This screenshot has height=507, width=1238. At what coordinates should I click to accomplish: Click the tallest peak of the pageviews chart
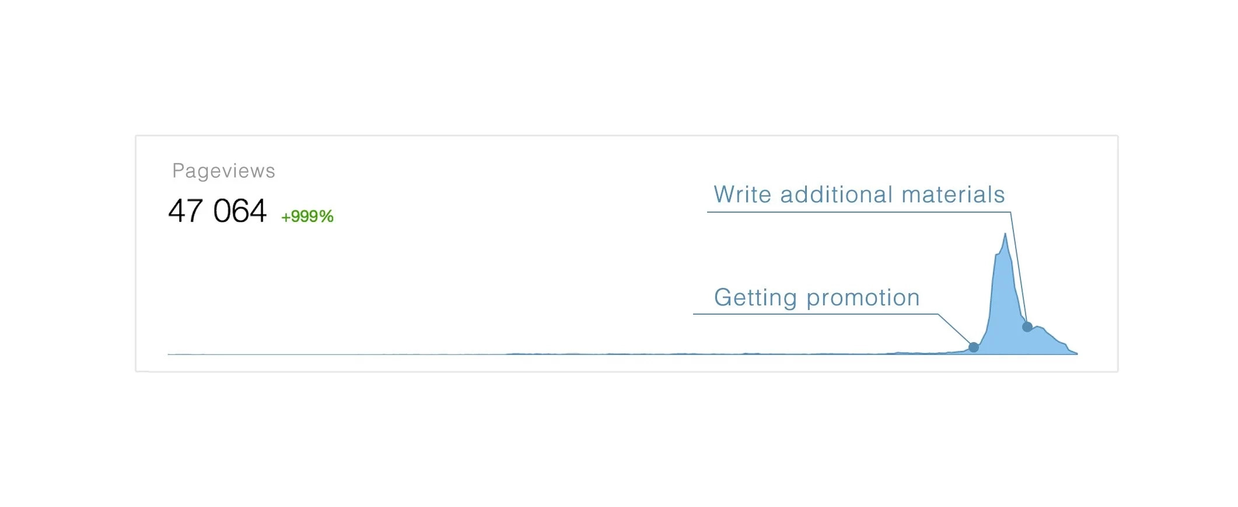pos(1005,235)
